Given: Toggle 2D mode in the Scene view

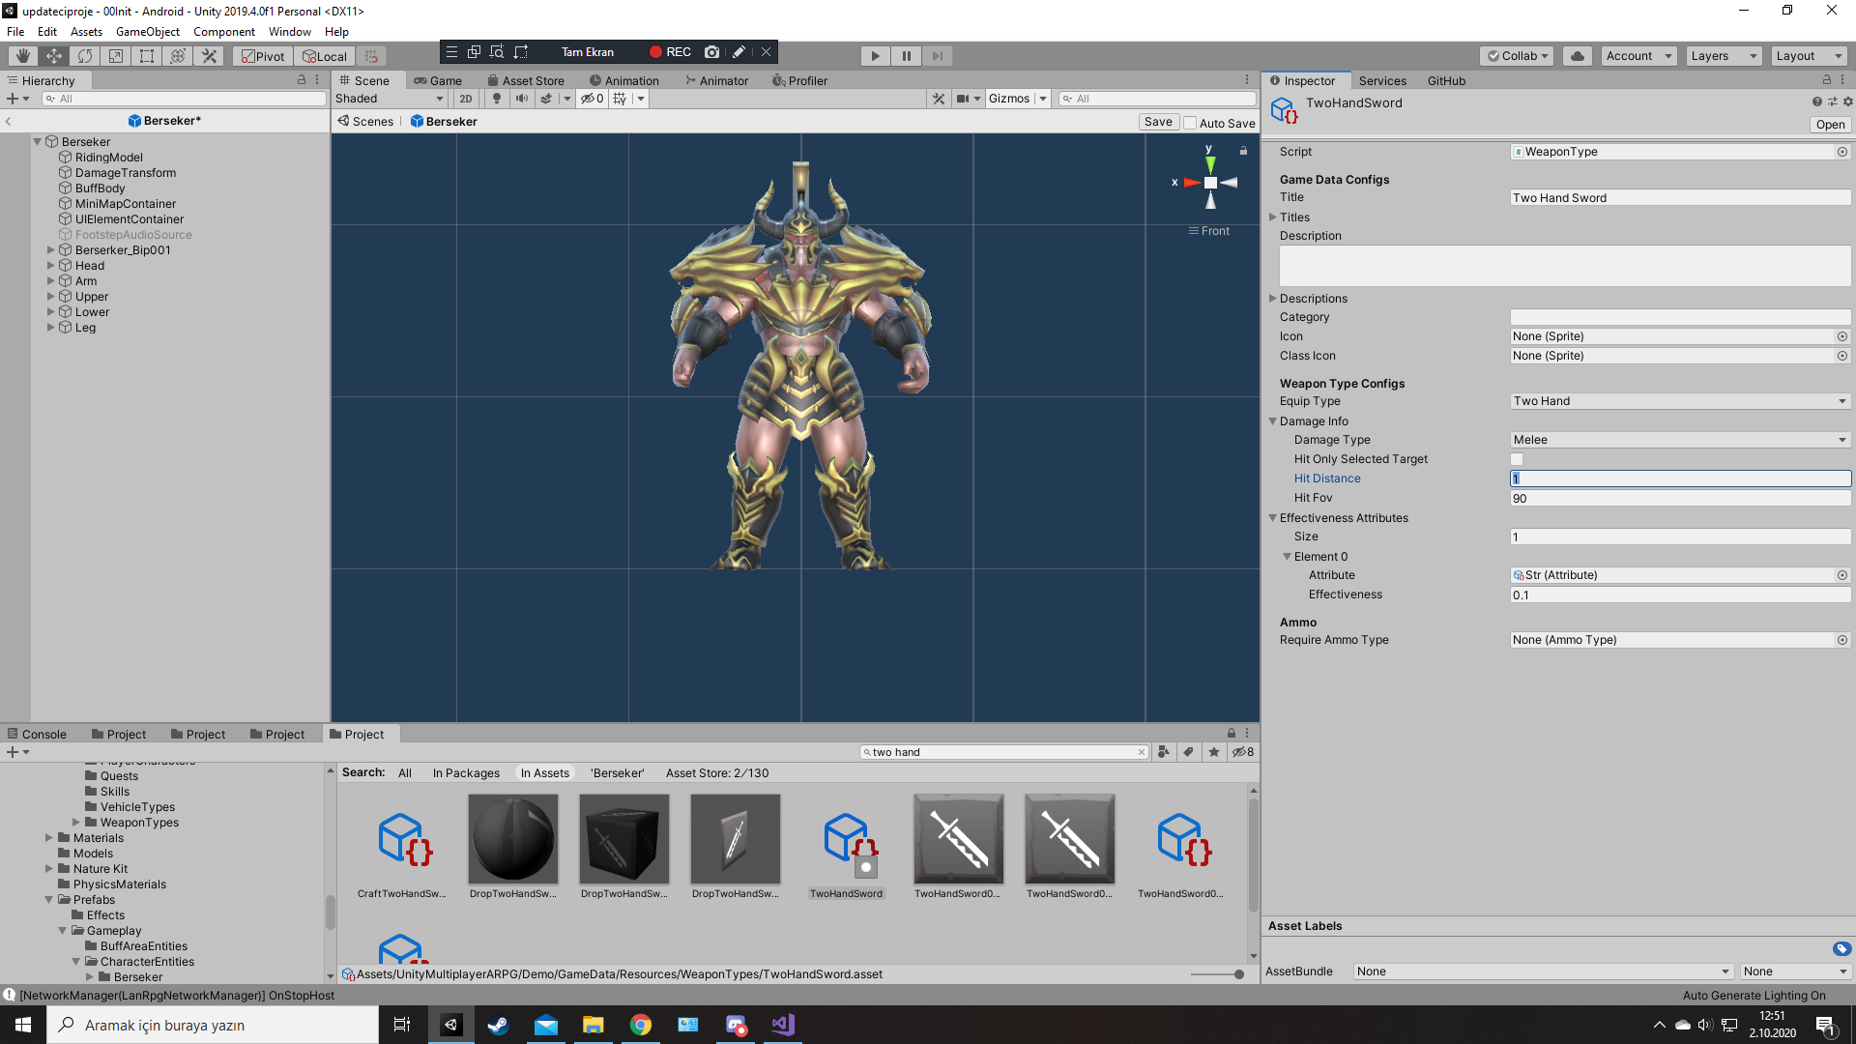Looking at the screenshot, I should [x=466, y=98].
